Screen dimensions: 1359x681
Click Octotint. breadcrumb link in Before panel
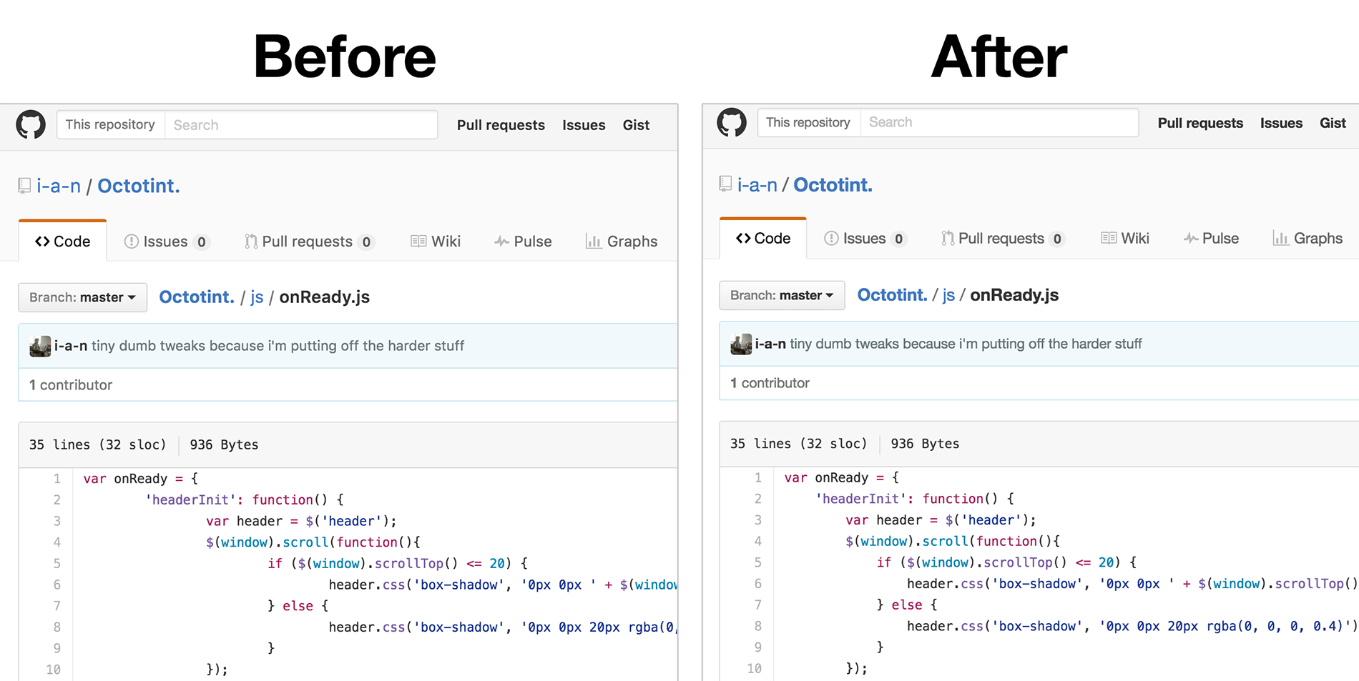[197, 297]
